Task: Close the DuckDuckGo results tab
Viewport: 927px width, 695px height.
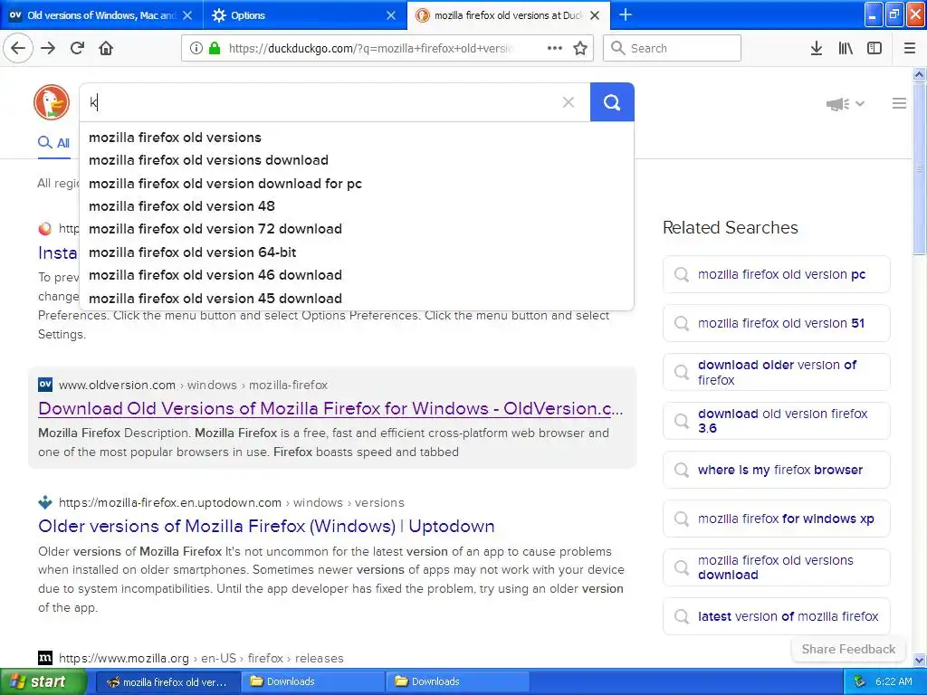Action: [595, 15]
